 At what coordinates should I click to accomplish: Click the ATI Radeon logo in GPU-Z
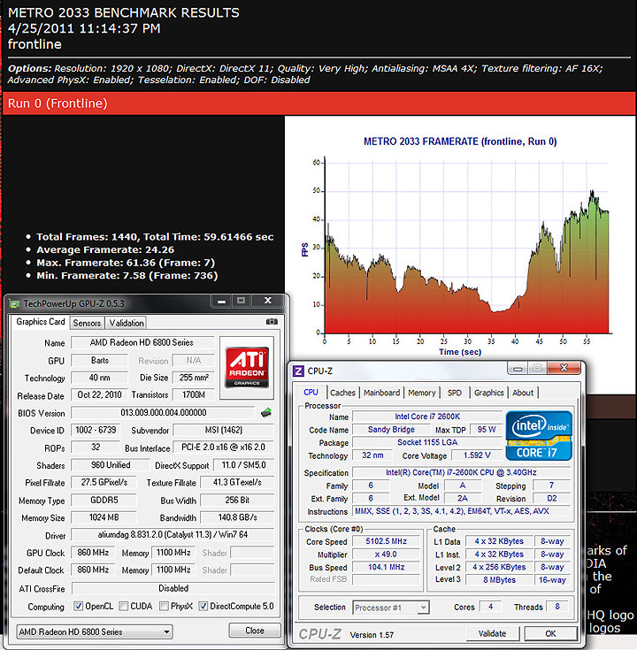(x=247, y=367)
